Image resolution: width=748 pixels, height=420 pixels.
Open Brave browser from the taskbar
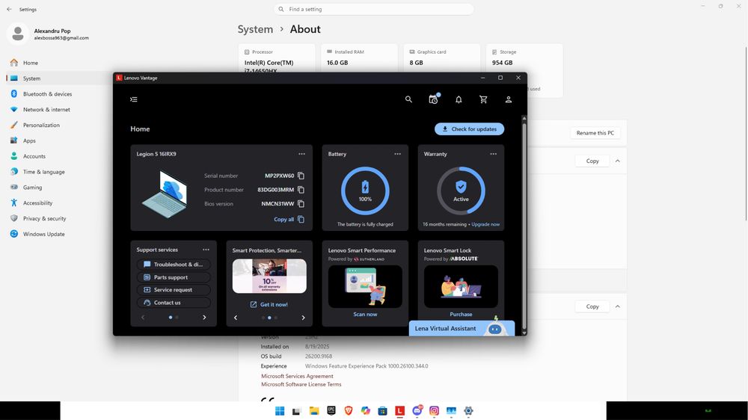pos(349,411)
